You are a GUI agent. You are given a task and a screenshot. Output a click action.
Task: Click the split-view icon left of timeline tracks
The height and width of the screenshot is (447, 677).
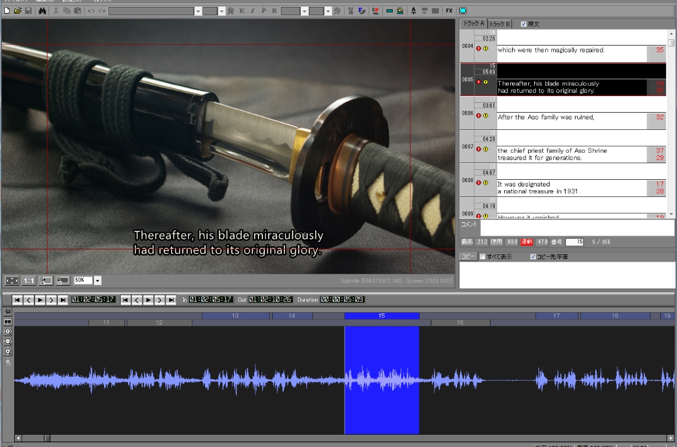[8, 322]
